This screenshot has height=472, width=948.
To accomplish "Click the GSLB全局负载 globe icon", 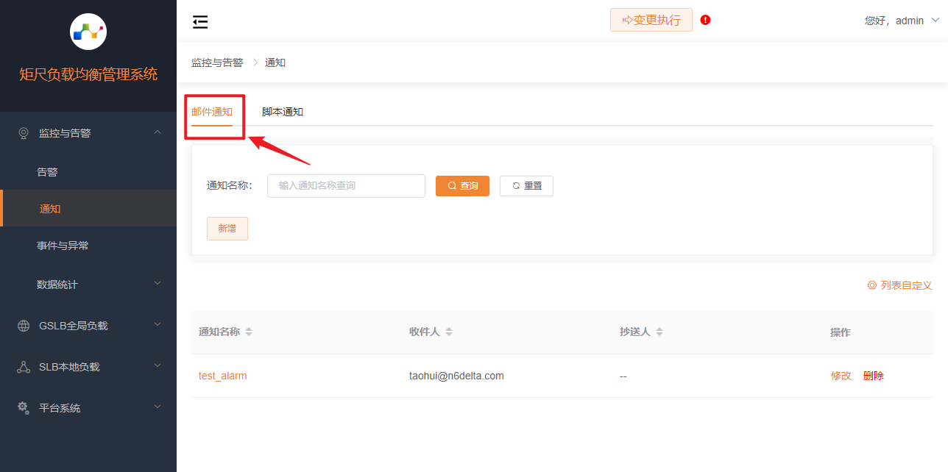I will click(24, 326).
